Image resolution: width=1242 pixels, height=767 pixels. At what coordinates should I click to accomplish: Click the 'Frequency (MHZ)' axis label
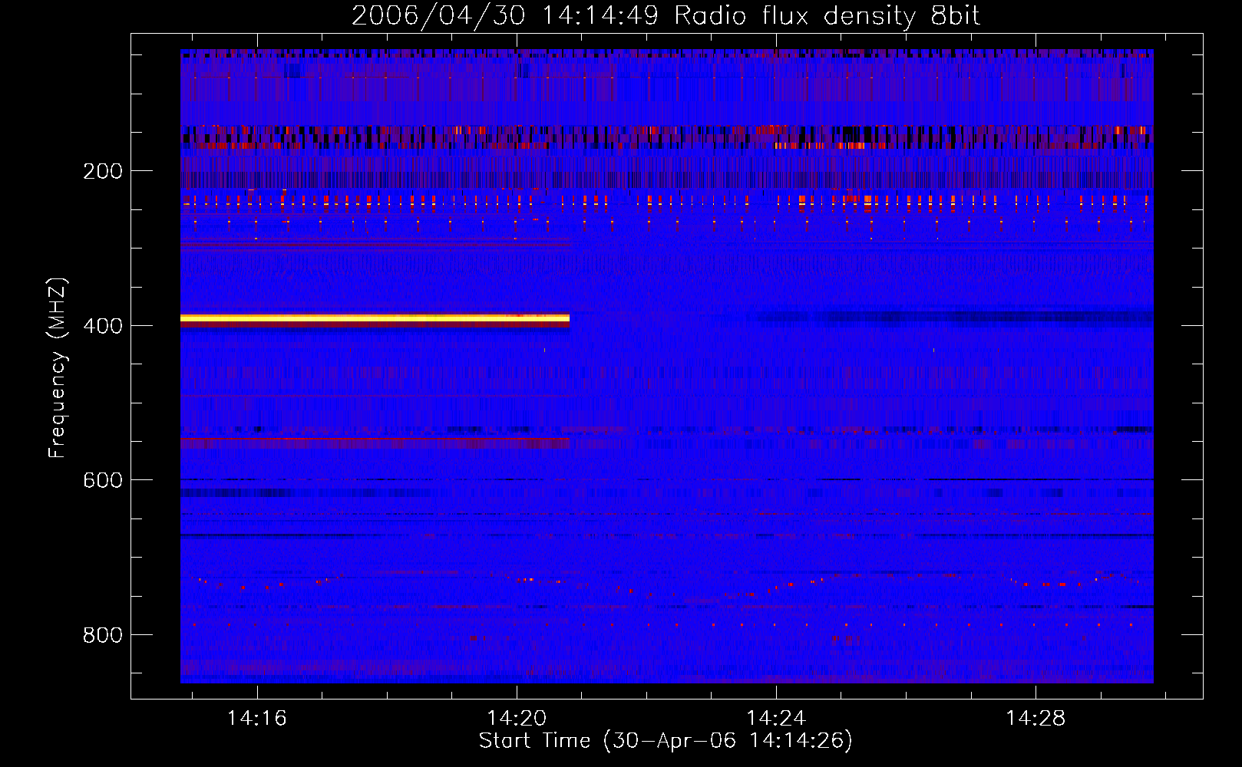(x=58, y=367)
